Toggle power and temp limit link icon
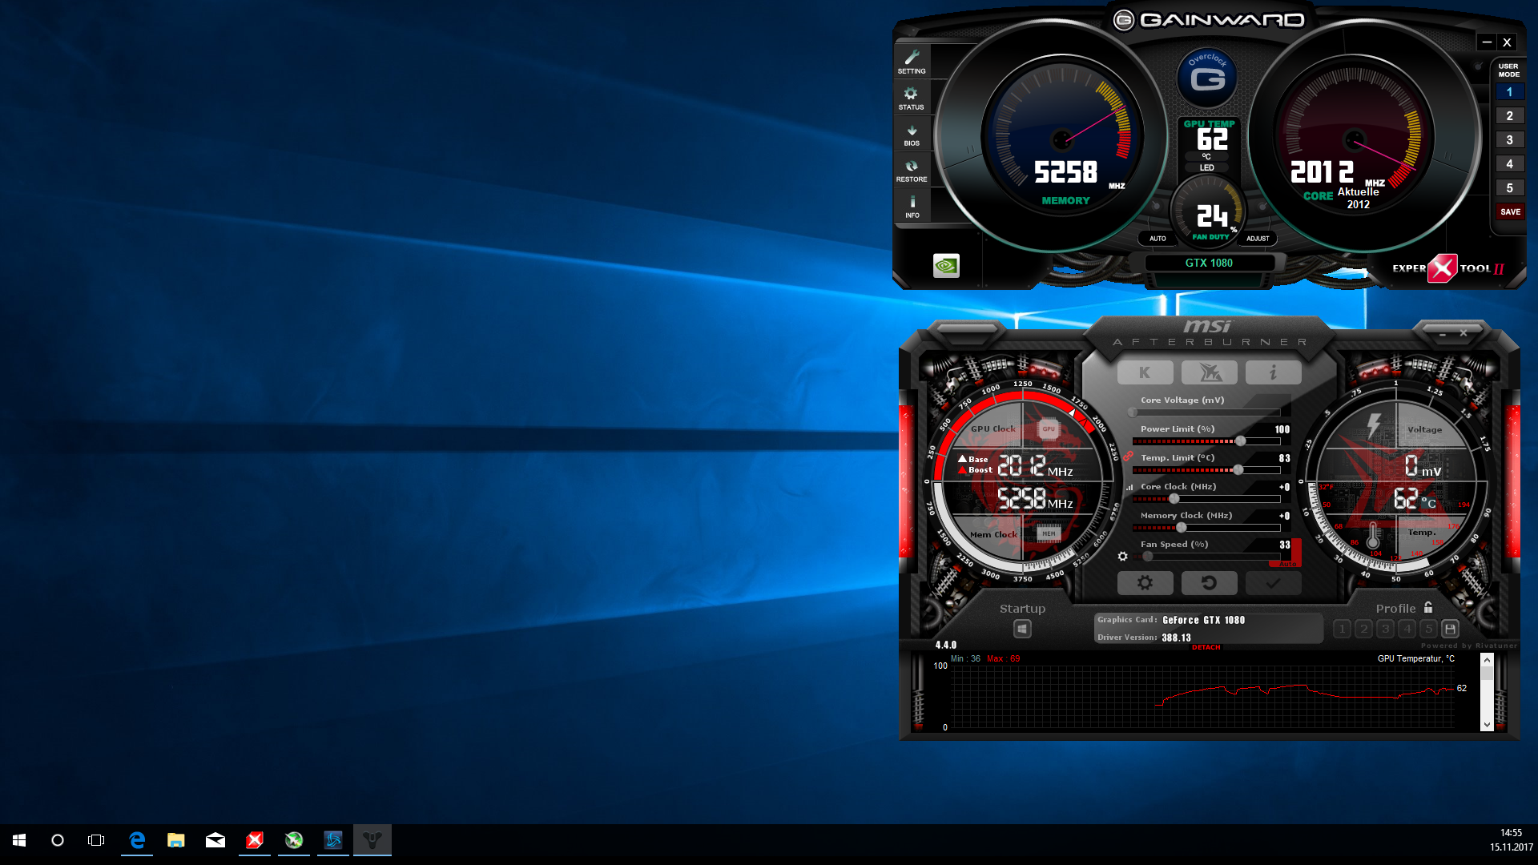1538x865 pixels. coord(1128,456)
